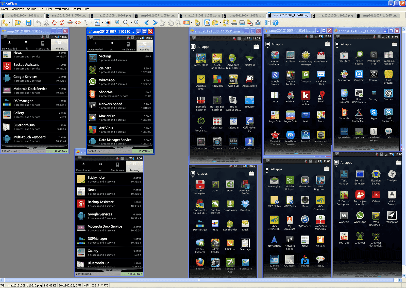Screen dimensions: 406x288
Task: Flip the image vertically
Action: coord(70,23)
